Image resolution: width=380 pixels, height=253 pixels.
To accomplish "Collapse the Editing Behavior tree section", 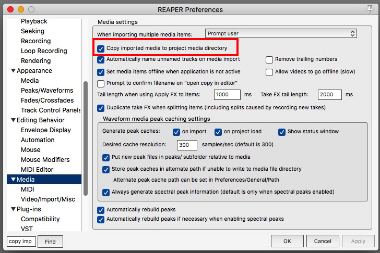I will click(14, 120).
